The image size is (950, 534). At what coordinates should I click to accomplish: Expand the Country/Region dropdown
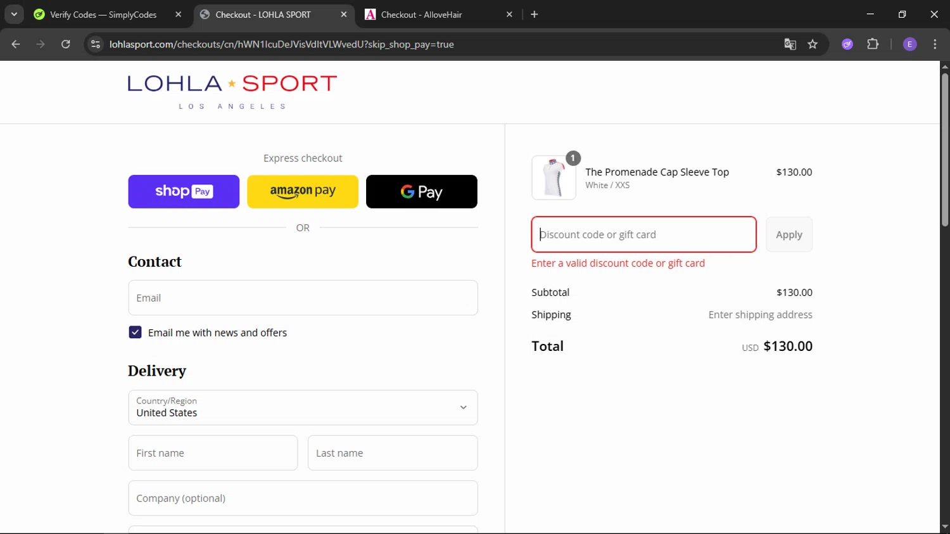click(x=303, y=407)
